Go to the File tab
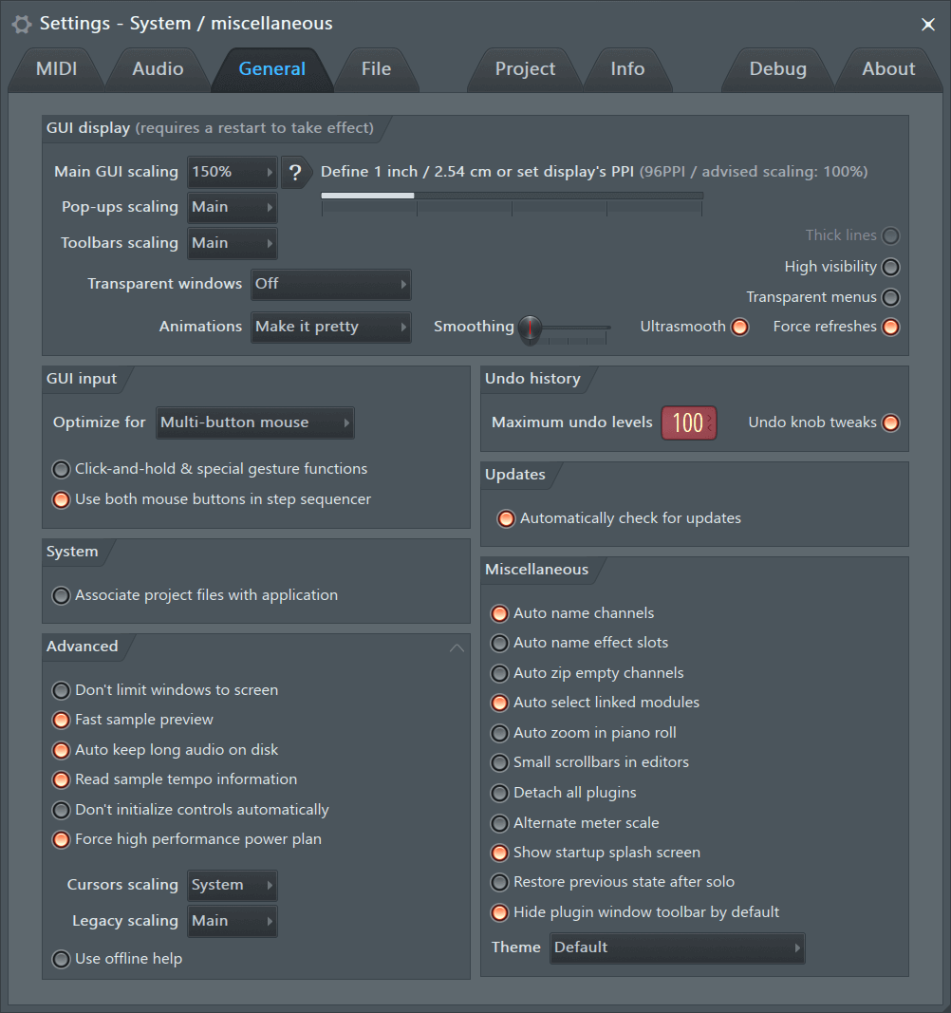951x1013 pixels. (376, 69)
